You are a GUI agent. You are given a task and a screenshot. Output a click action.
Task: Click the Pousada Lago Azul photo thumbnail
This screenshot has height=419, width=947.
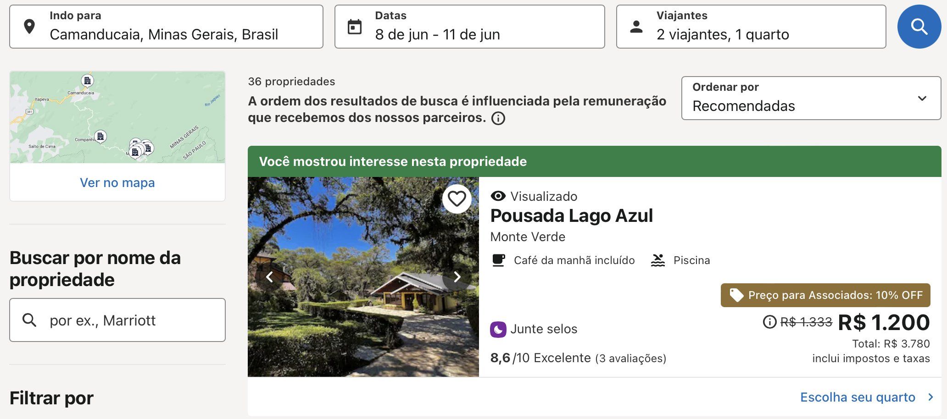tap(363, 277)
